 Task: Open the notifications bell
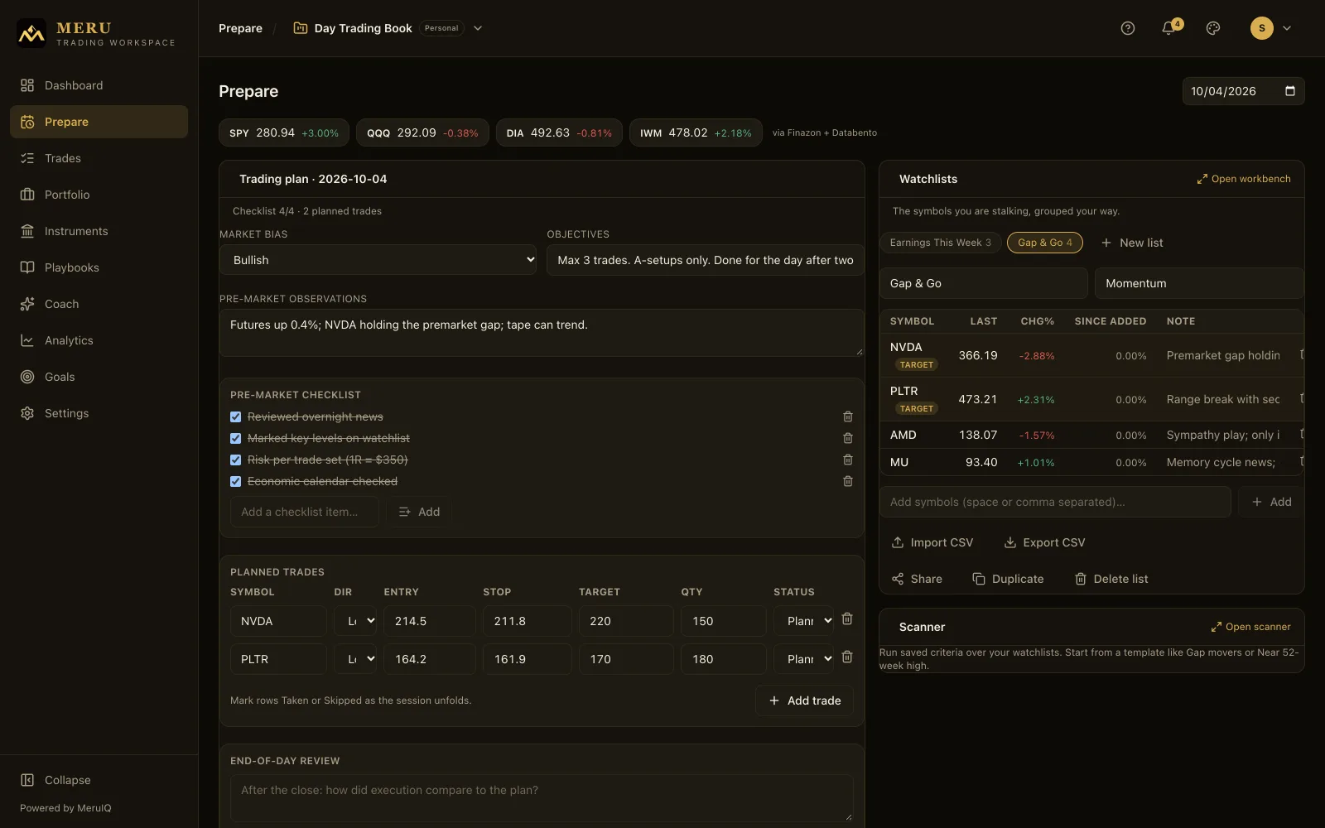[1168, 28]
